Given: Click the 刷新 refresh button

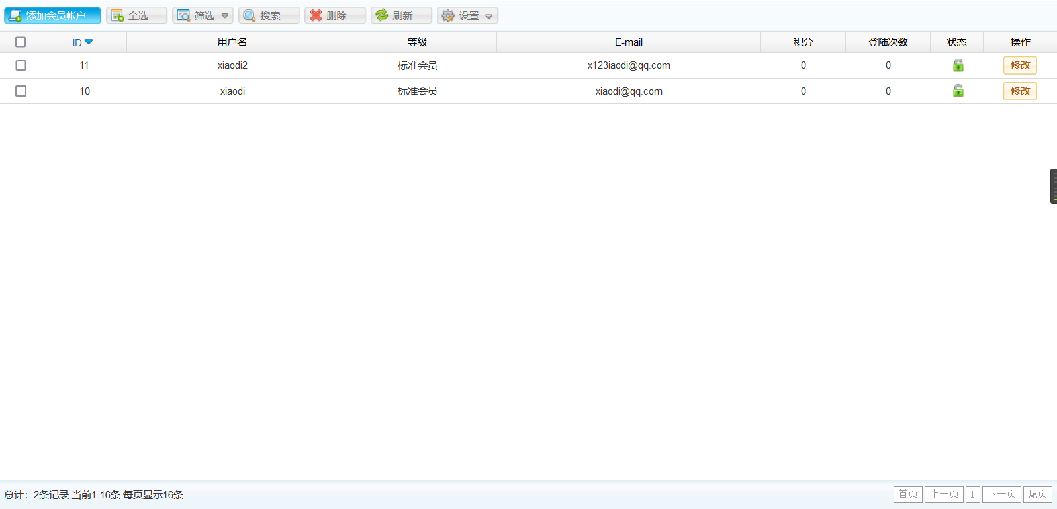Looking at the screenshot, I should (x=401, y=15).
